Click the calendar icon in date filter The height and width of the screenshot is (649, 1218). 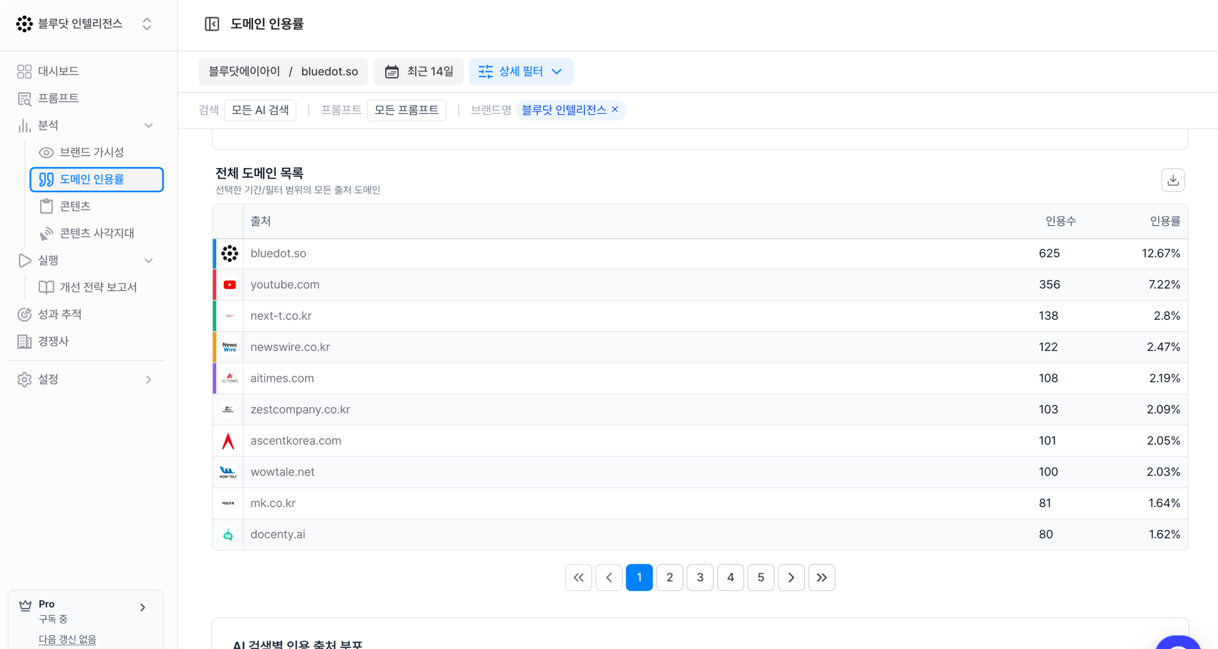coord(392,71)
